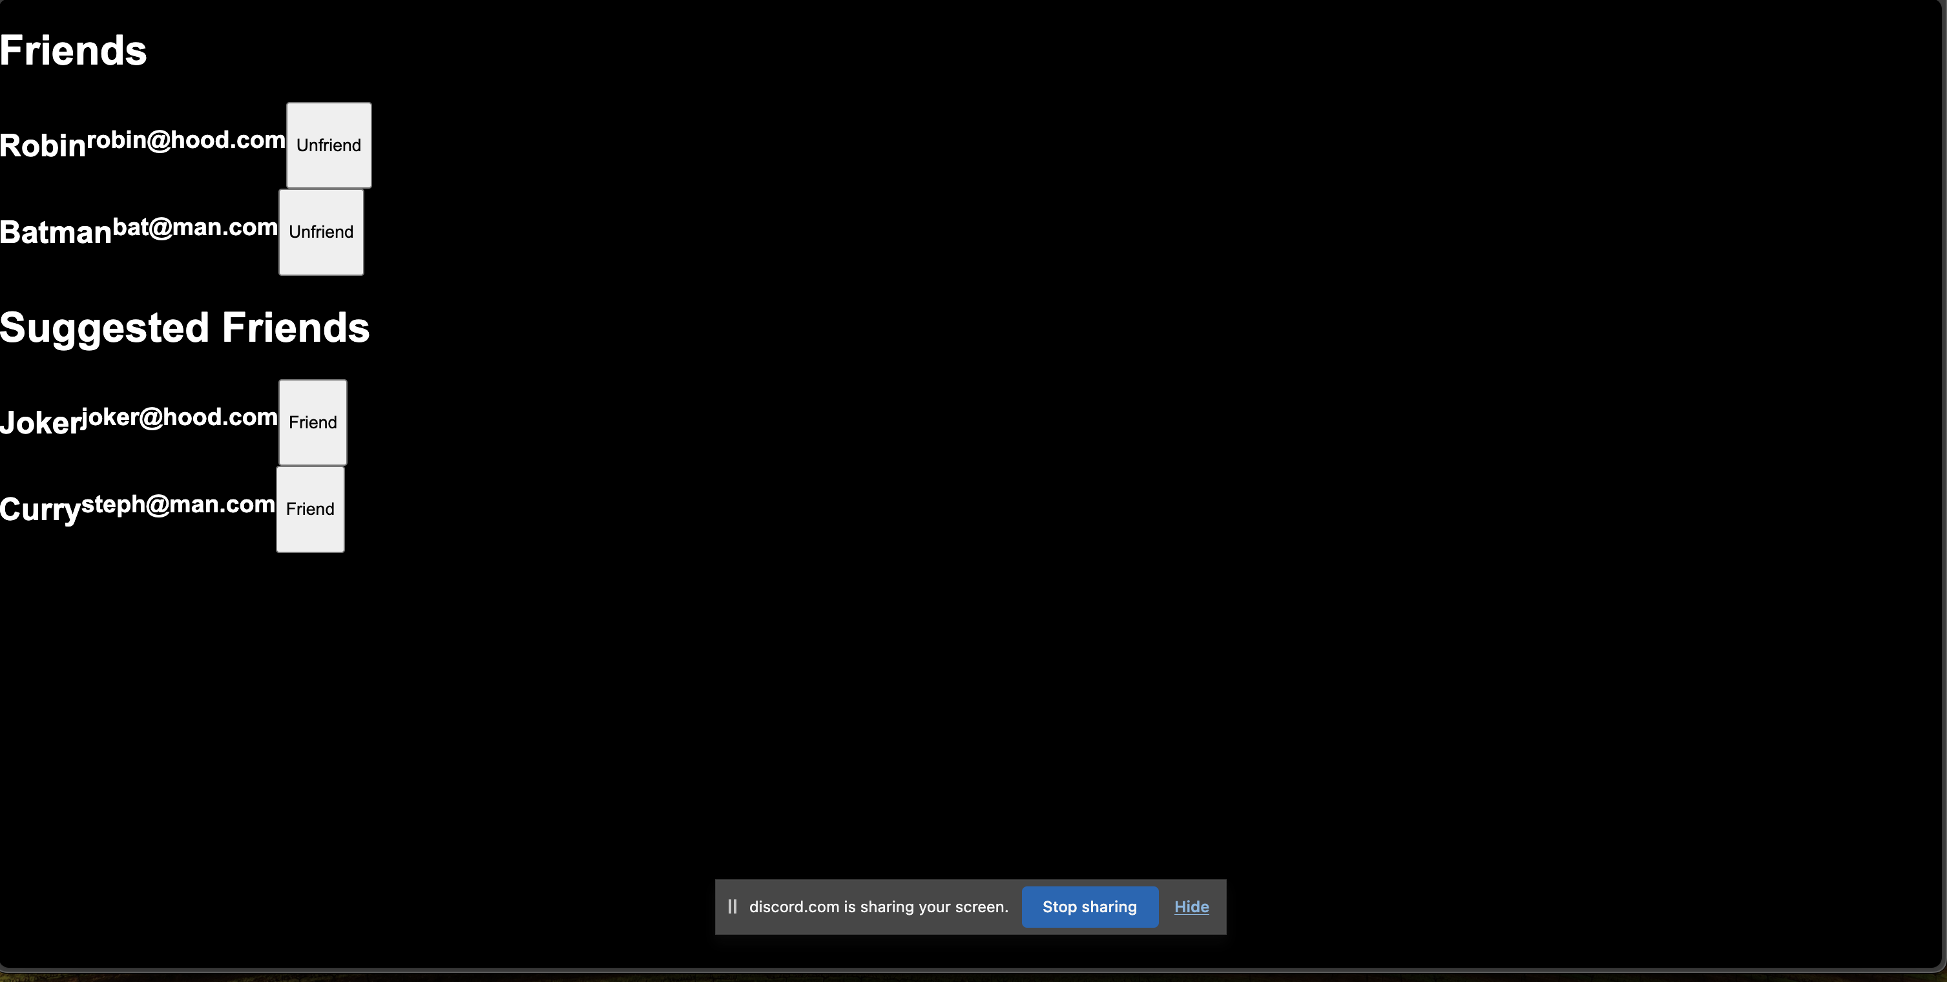Image resolution: width=1947 pixels, height=982 pixels.
Task: Click the name Joker
Action: coord(39,423)
